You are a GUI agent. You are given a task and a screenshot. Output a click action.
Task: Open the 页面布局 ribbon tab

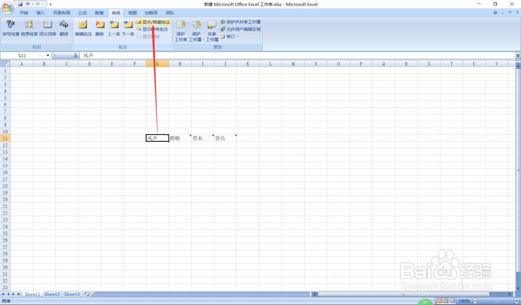point(62,13)
